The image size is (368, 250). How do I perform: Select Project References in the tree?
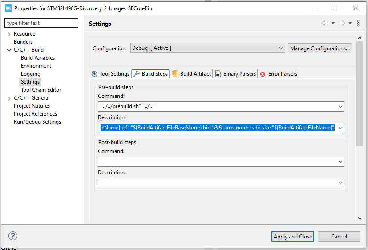[x=35, y=114]
